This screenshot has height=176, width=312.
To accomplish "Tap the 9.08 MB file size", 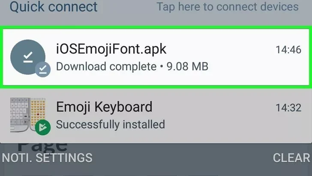I will click(188, 67).
